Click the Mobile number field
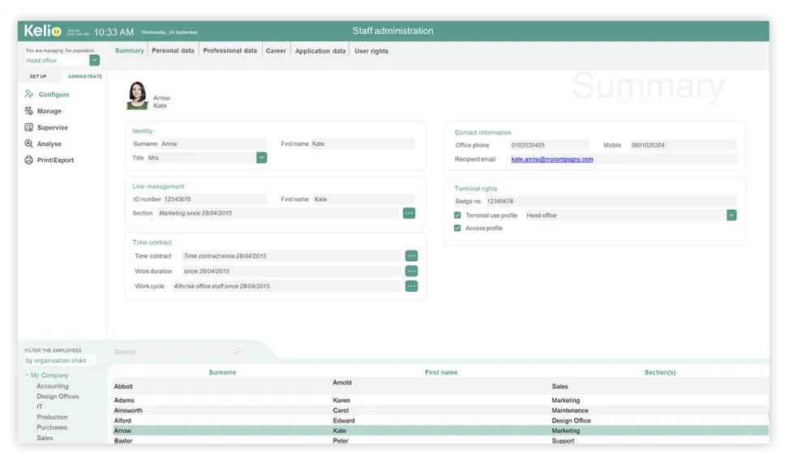785x471 pixels. [684, 145]
